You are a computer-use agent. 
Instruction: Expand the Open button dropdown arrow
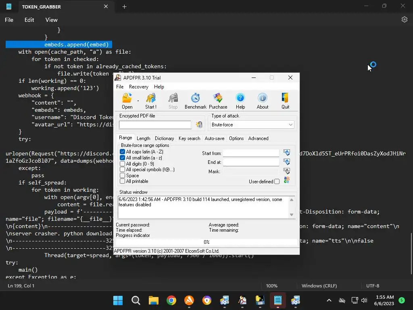[138, 101]
